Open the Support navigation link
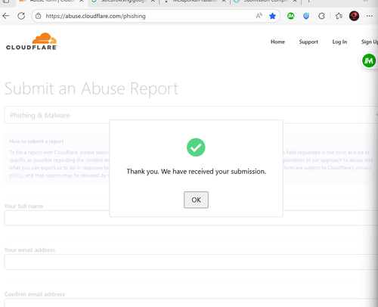Screen dimensions: 378x307 (x=308, y=42)
